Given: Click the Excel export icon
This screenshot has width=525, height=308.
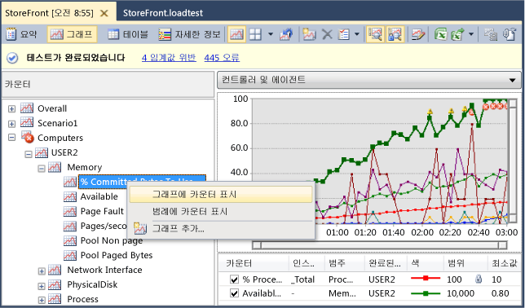Looking at the screenshot, I should pyautogui.click(x=440, y=34).
